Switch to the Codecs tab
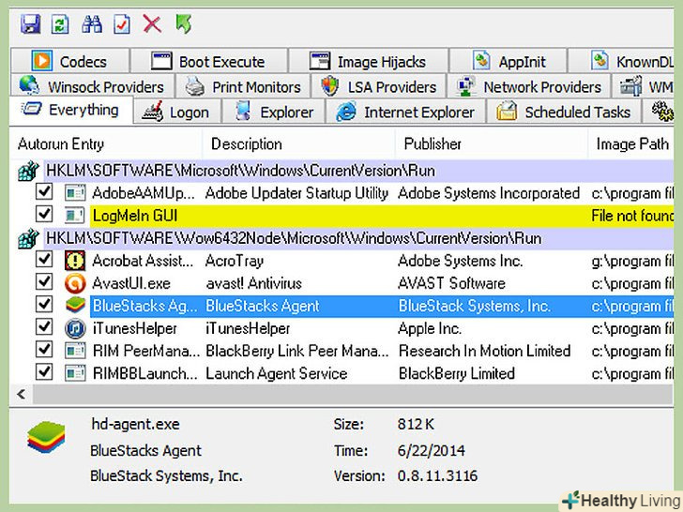The height and width of the screenshot is (512, 683). [69, 61]
